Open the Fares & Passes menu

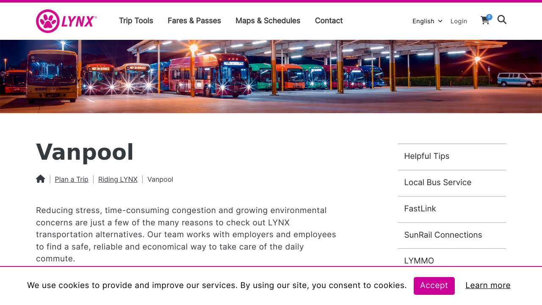click(194, 20)
